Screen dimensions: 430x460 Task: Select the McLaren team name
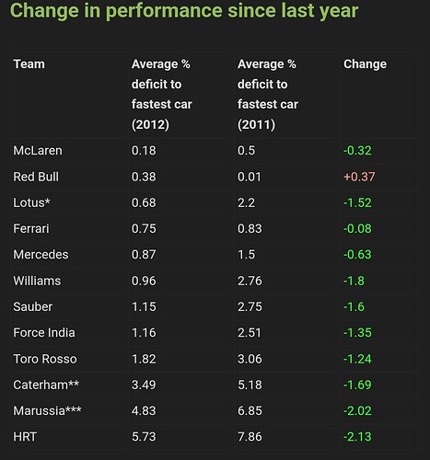coord(38,151)
